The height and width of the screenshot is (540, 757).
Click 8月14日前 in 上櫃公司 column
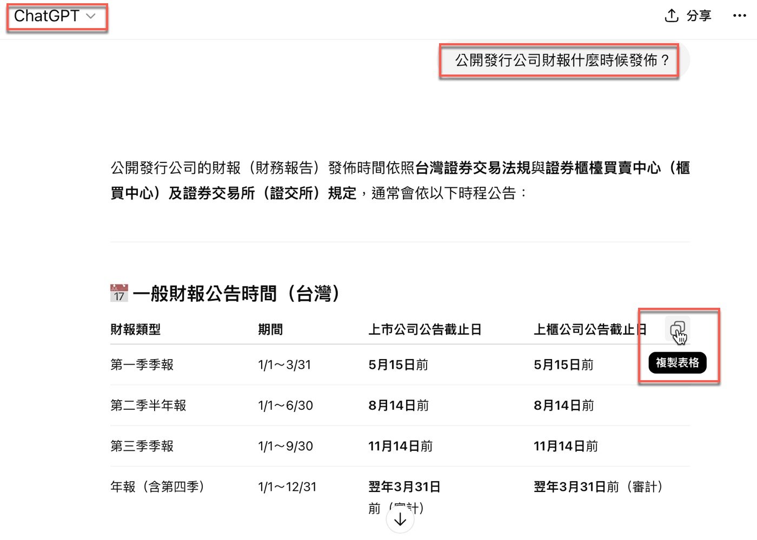point(564,406)
